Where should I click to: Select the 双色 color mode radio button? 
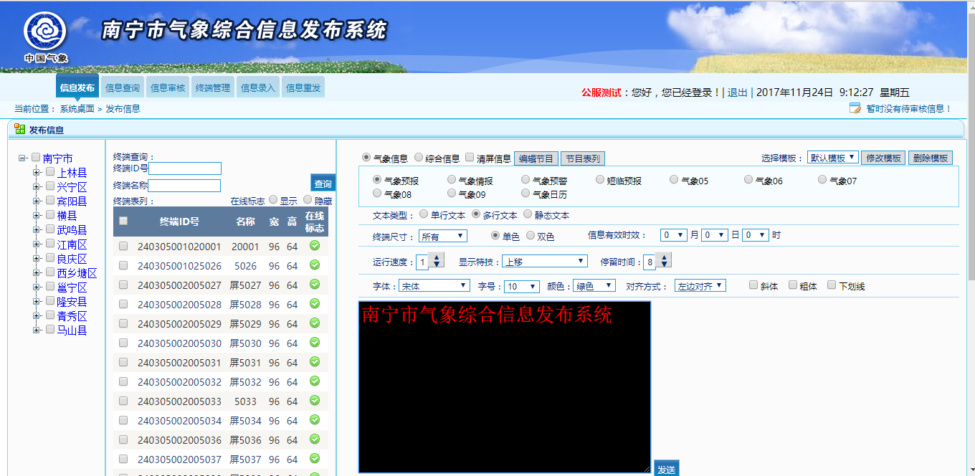(x=529, y=234)
